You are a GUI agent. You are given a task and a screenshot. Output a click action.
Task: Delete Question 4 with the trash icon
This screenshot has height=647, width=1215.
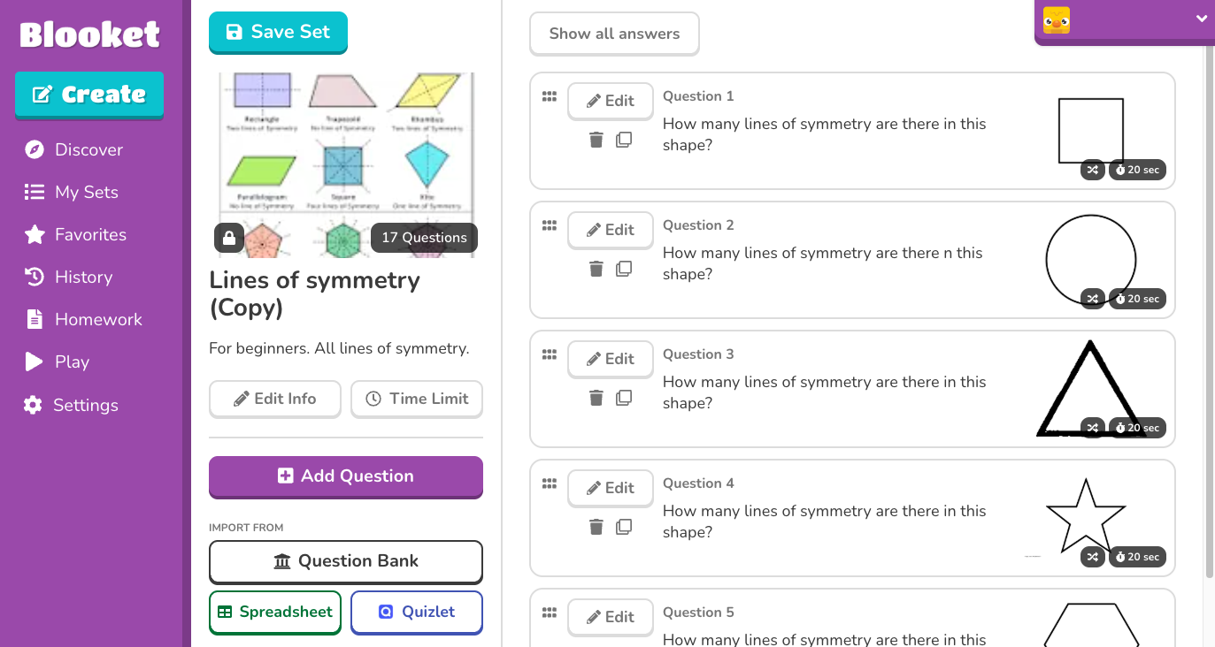click(x=596, y=527)
